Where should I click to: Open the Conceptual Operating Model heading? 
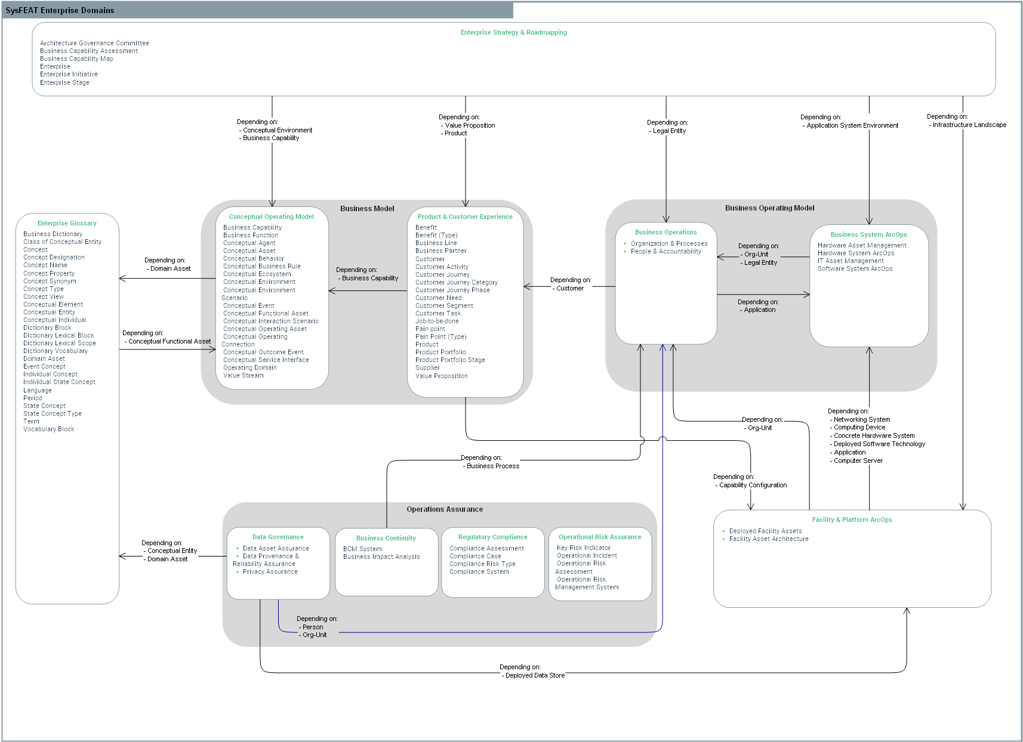(271, 217)
